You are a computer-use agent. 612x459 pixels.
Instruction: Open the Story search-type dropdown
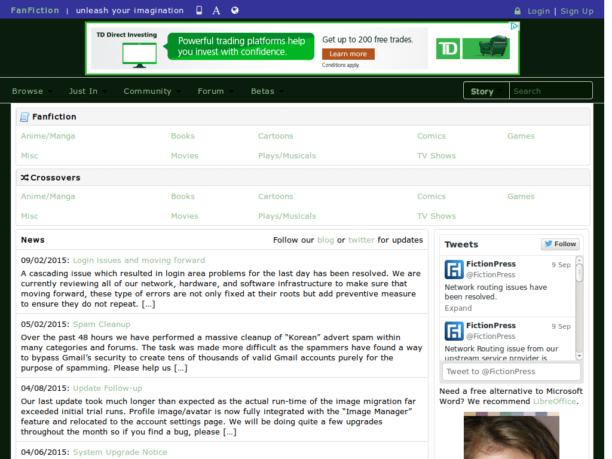(486, 91)
